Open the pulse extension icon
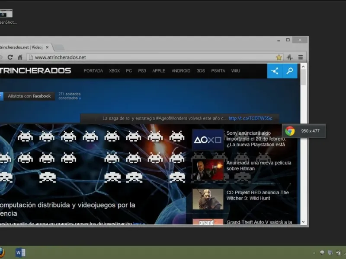 point(289,57)
